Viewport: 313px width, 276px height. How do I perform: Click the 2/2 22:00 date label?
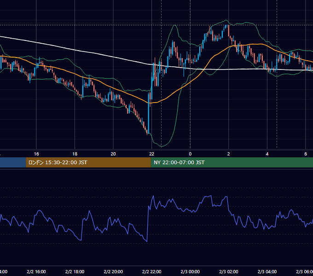click(x=152, y=271)
